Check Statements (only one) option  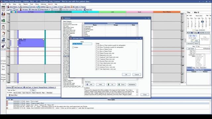click(96, 55)
